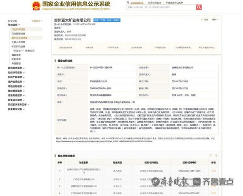Click shareholder name in row 3 of table
Image resolution: width=243 pixels, height=196 pixels.
[x=84, y=186]
